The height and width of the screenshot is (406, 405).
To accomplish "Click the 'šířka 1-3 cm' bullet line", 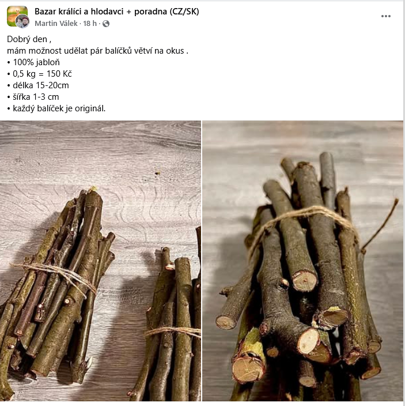I will coord(33,97).
